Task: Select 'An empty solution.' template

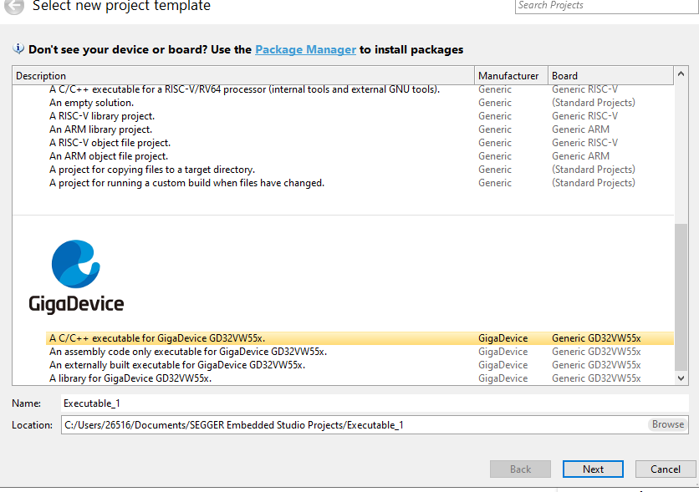Action: [x=360, y=103]
